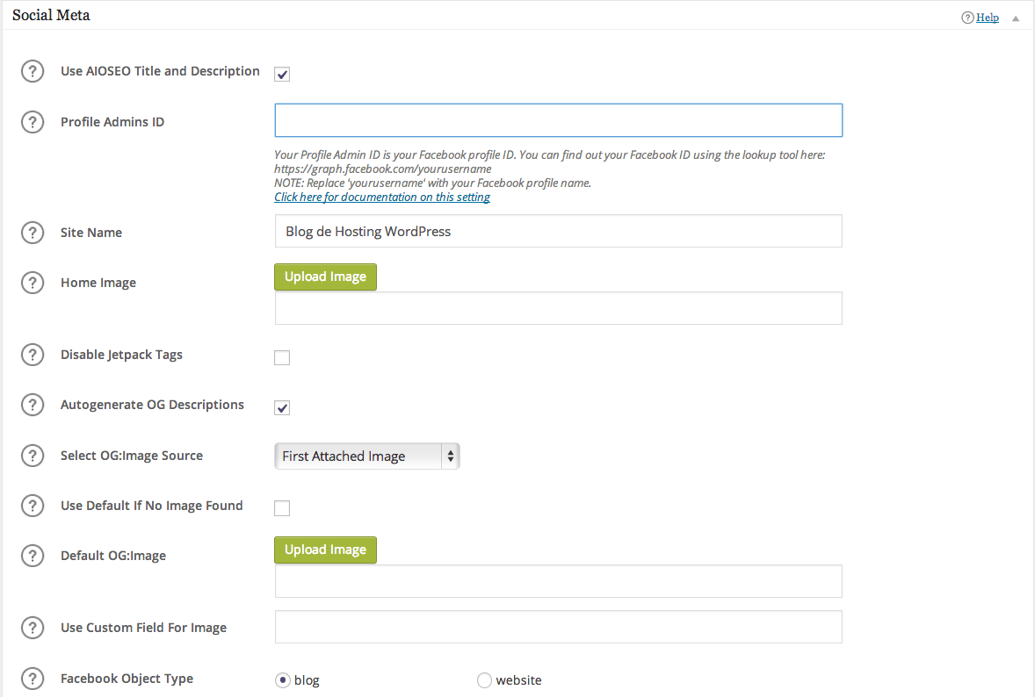
Task: Open the Help link in panel header
Action: tap(988, 18)
